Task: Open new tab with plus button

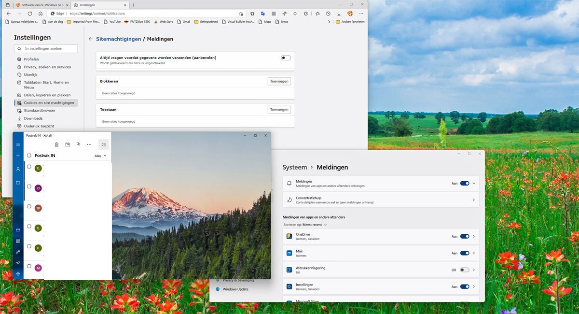Action: tap(133, 5)
